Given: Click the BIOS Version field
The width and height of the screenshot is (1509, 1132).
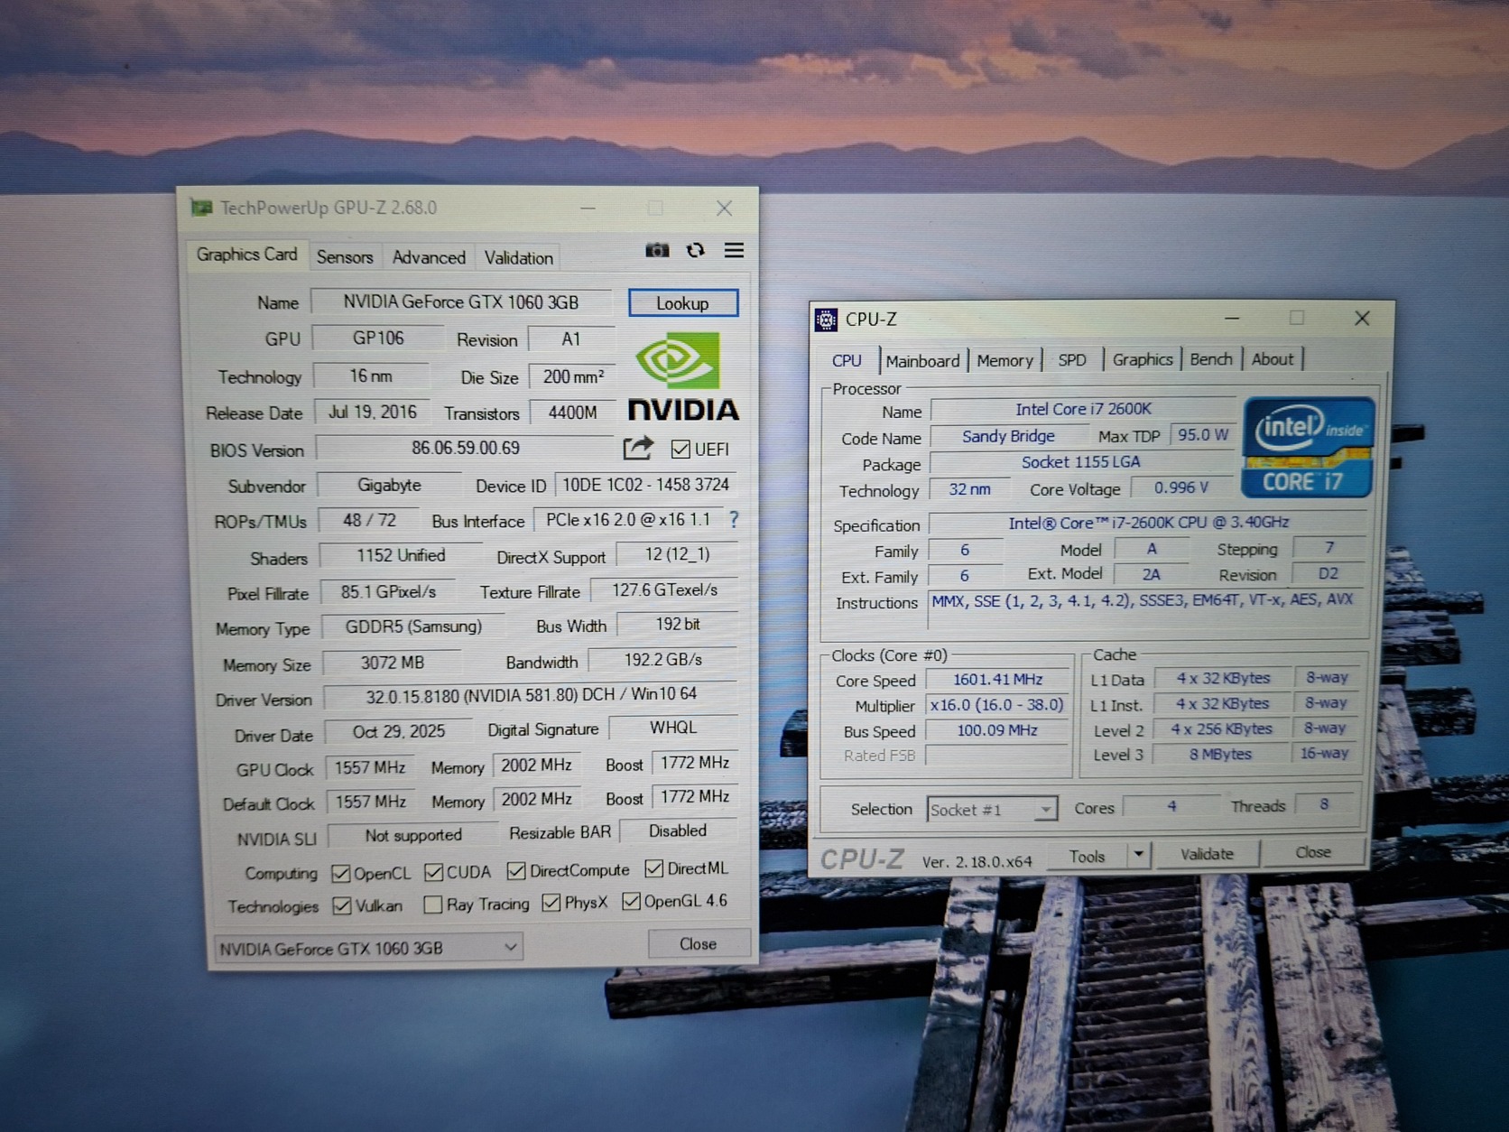Looking at the screenshot, I should pos(466,448).
